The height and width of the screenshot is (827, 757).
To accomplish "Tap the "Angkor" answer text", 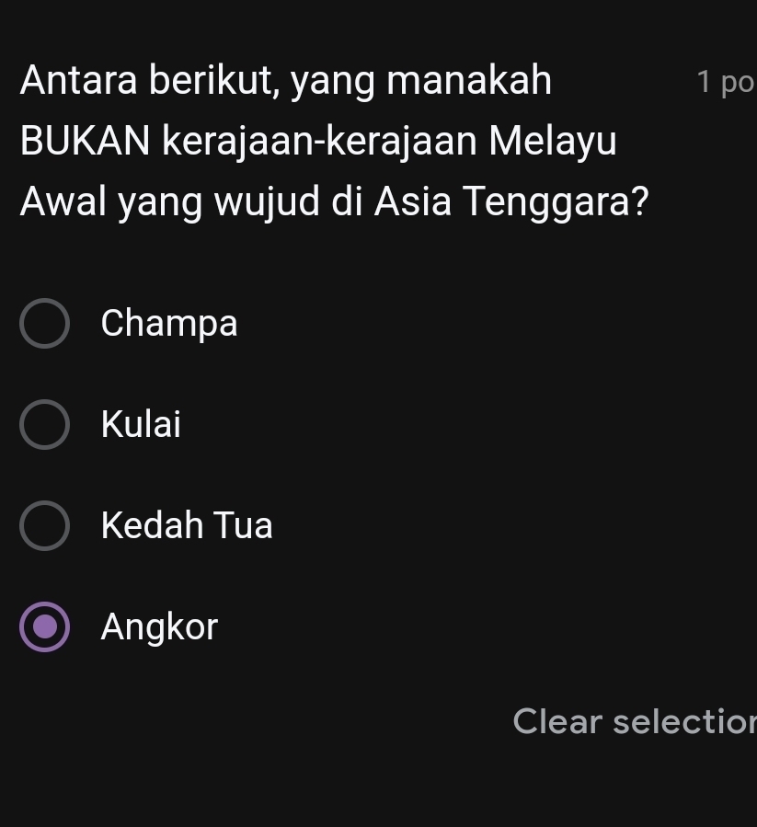I will (159, 627).
